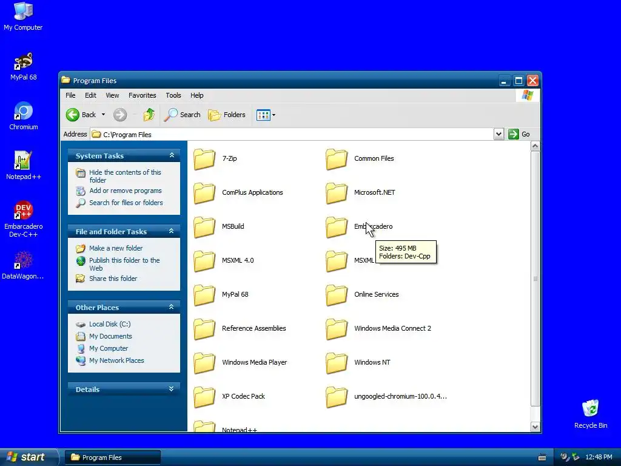The image size is (621, 466).
Task: Collapse the System Tasks panel
Action: point(172,155)
